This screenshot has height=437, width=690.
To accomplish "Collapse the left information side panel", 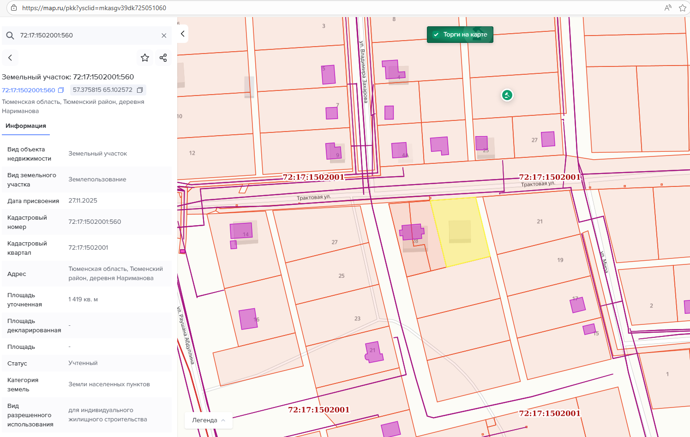I will 183,34.
